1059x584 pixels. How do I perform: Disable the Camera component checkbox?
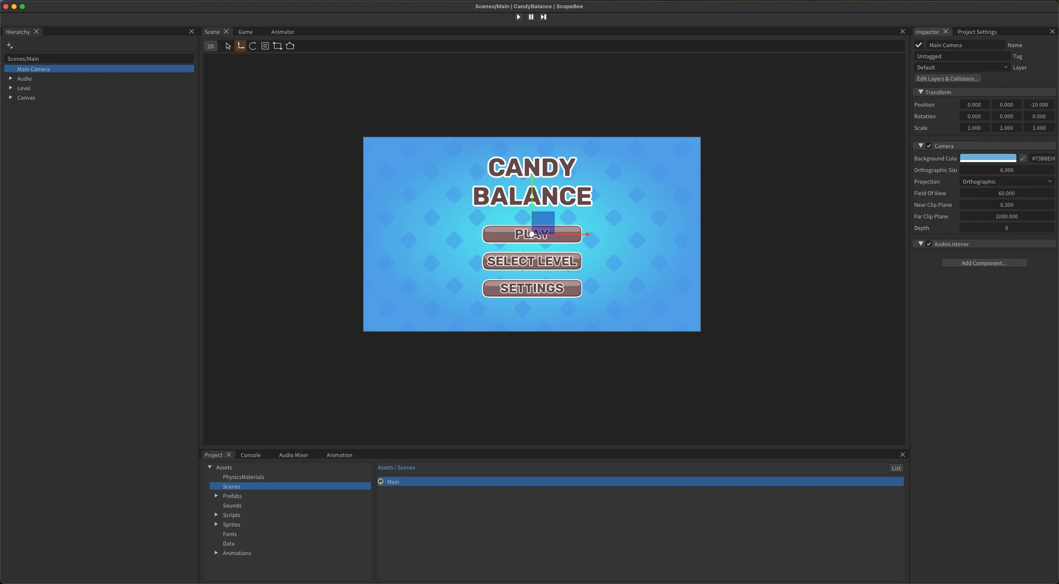[929, 146]
